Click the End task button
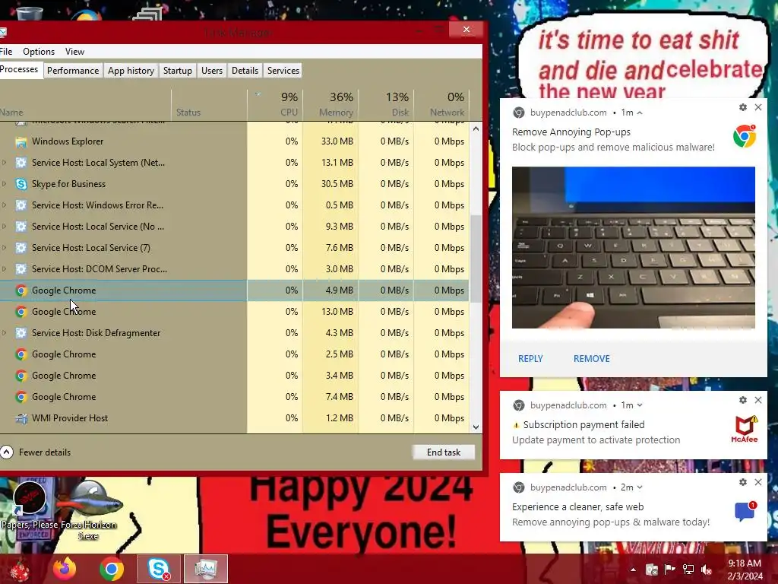The image size is (778, 584). 444,452
